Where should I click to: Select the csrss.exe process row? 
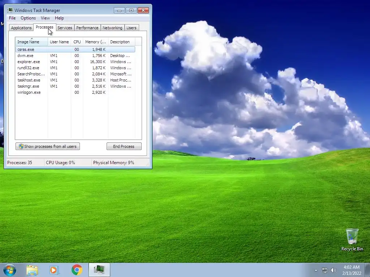[75, 49]
